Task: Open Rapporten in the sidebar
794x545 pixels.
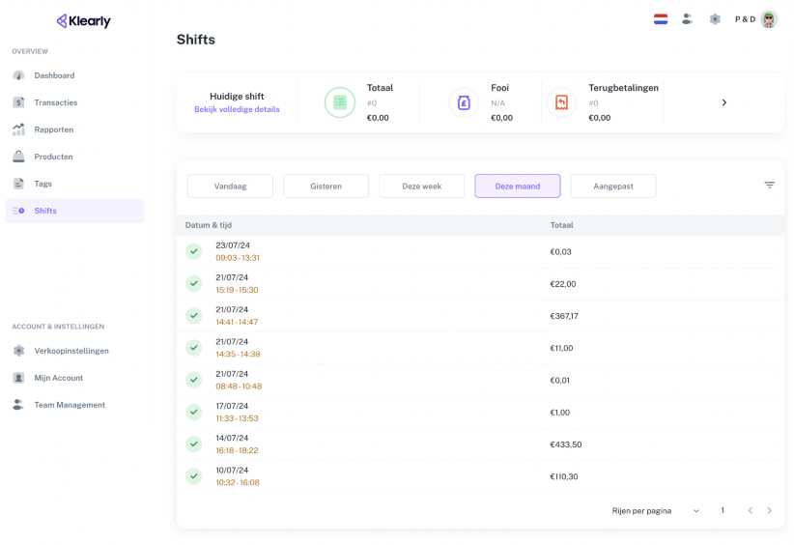Action: 54,129
